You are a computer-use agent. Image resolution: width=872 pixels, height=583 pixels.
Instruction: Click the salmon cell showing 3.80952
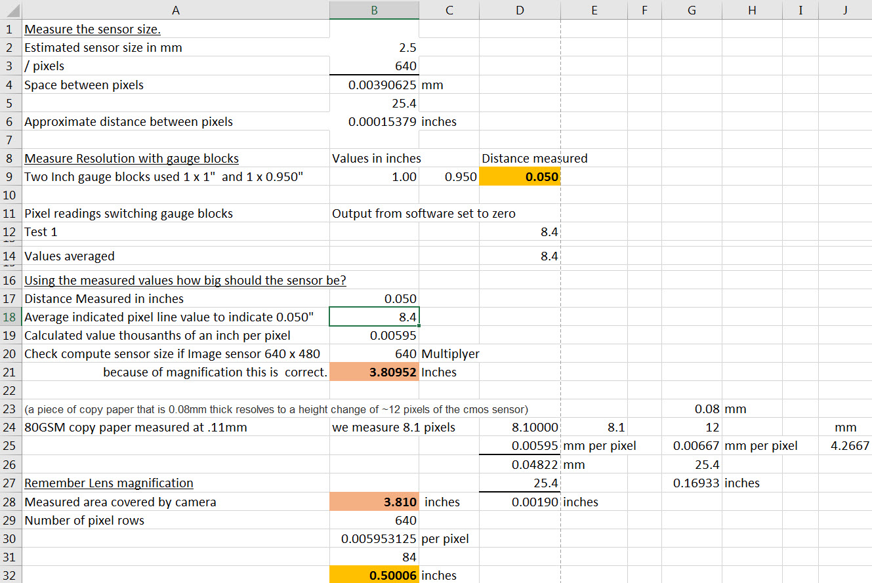374,372
